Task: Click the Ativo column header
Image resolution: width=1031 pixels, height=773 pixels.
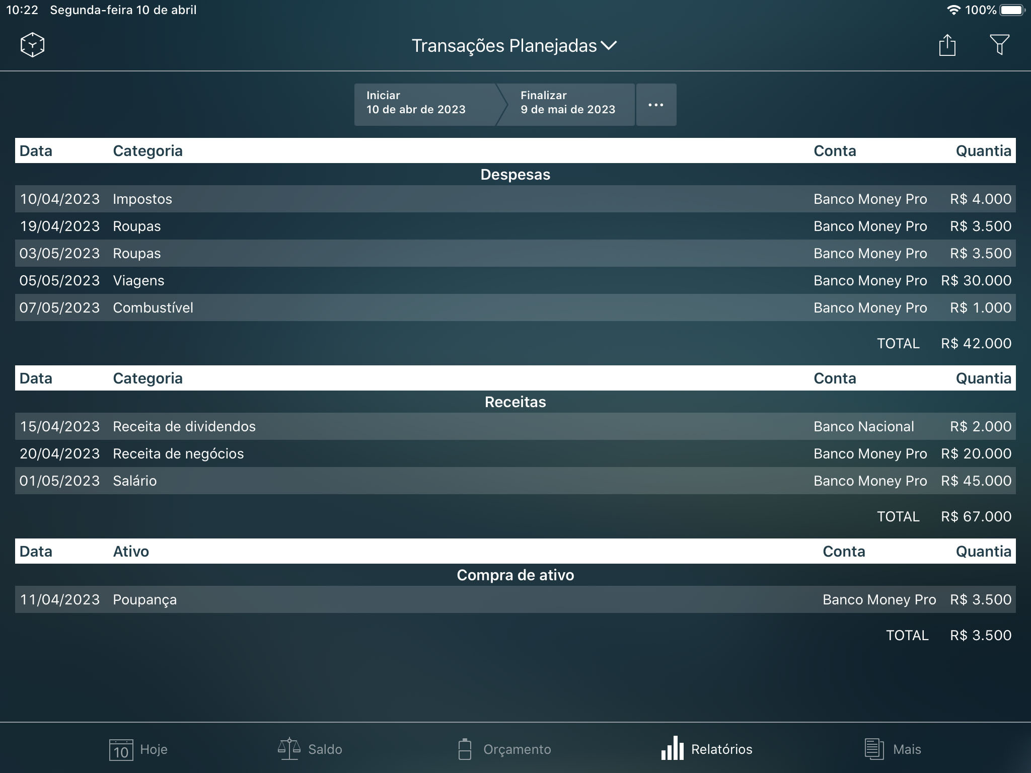Action: click(x=131, y=551)
